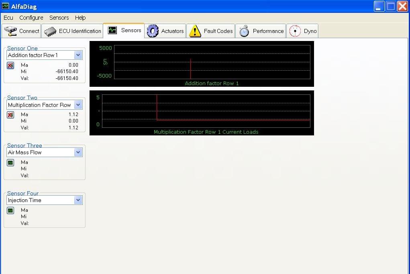
Task: Switch to the Actuators tab label
Action: pyautogui.click(x=172, y=31)
